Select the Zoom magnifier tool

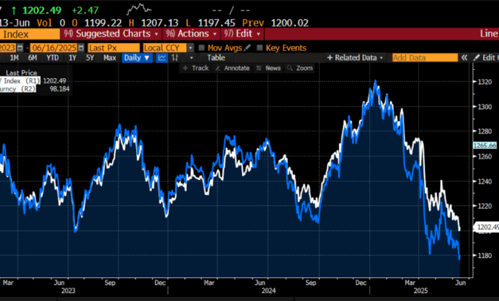[301, 68]
